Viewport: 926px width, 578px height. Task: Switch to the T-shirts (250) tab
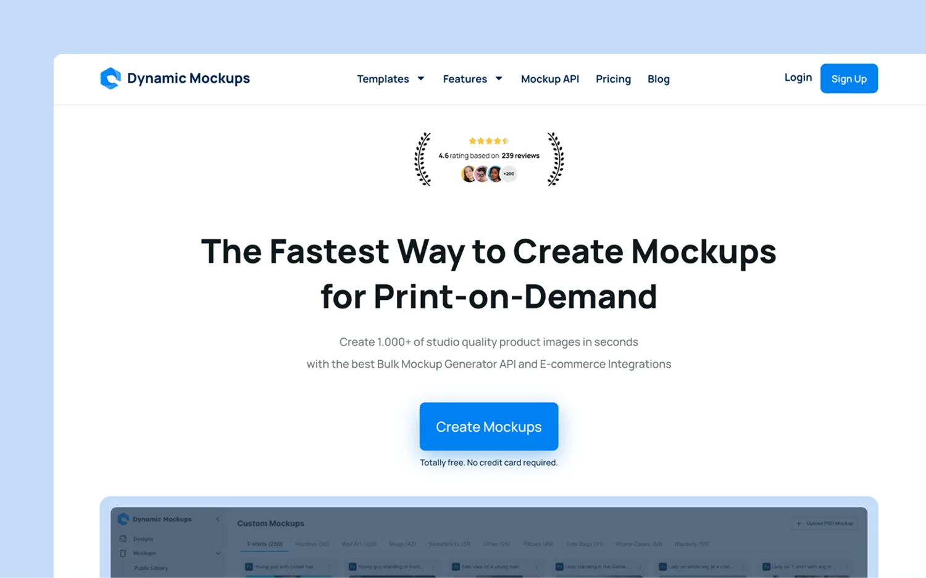point(264,544)
